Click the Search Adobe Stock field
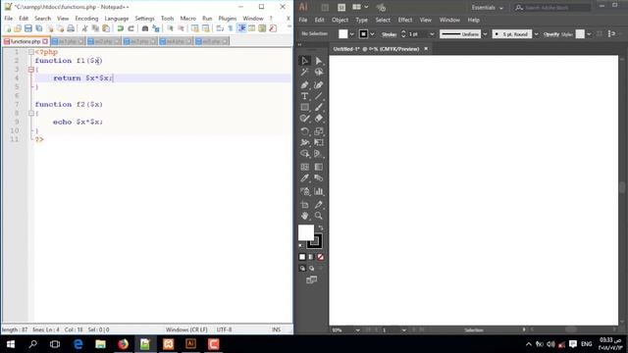Screen dimensions: 628x353 (551, 8)
